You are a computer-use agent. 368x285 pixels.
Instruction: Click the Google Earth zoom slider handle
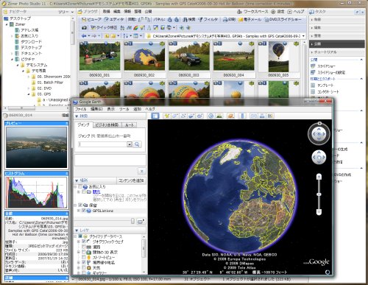pyautogui.click(x=319, y=194)
